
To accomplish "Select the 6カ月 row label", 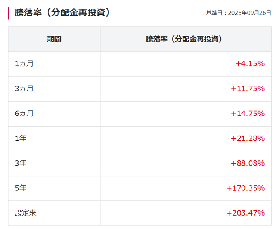I will coord(24,114).
